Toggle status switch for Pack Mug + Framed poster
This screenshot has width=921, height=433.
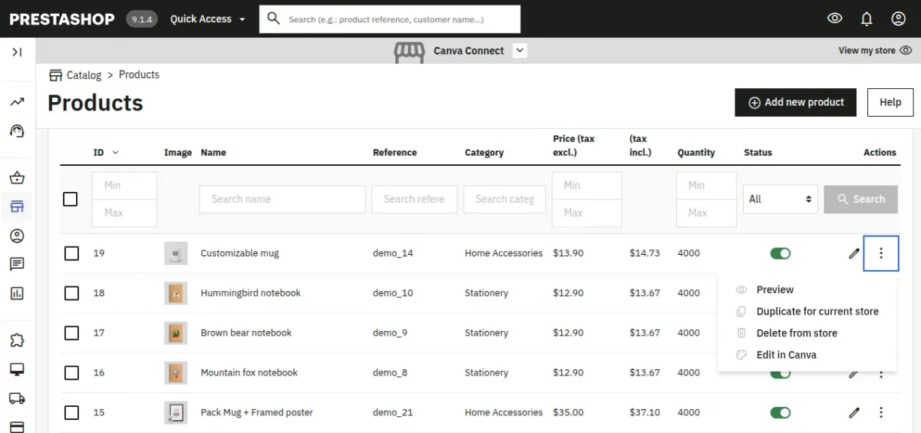pyautogui.click(x=781, y=413)
